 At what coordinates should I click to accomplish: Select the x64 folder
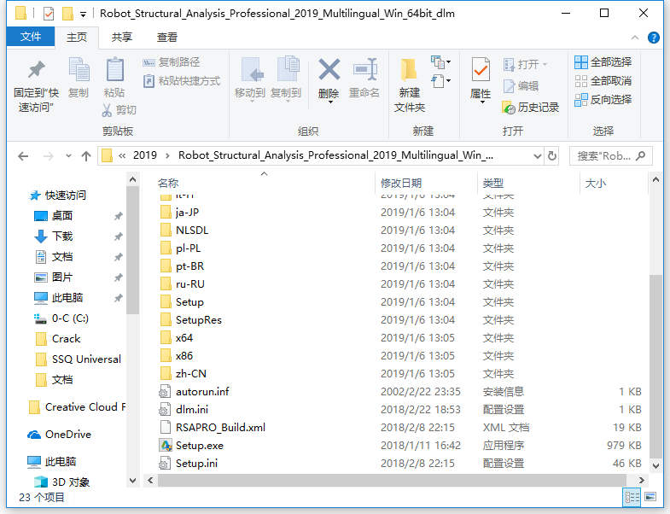click(x=176, y=338)
